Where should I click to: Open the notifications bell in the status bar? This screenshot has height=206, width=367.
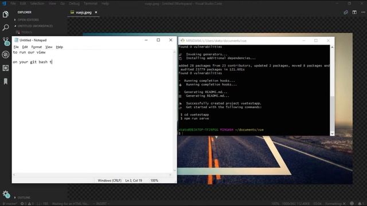[360, 204]
